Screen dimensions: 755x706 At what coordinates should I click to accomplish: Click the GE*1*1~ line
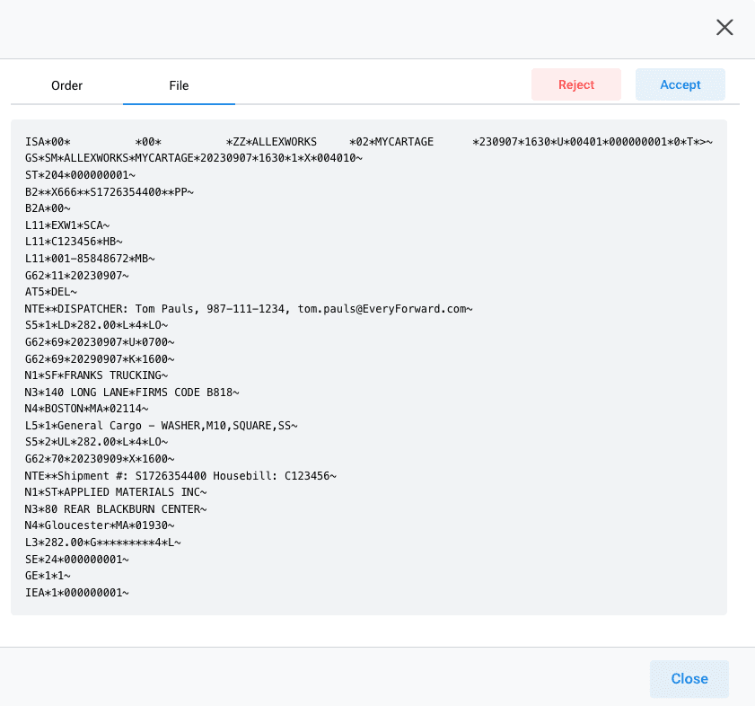tap(48, 576)
